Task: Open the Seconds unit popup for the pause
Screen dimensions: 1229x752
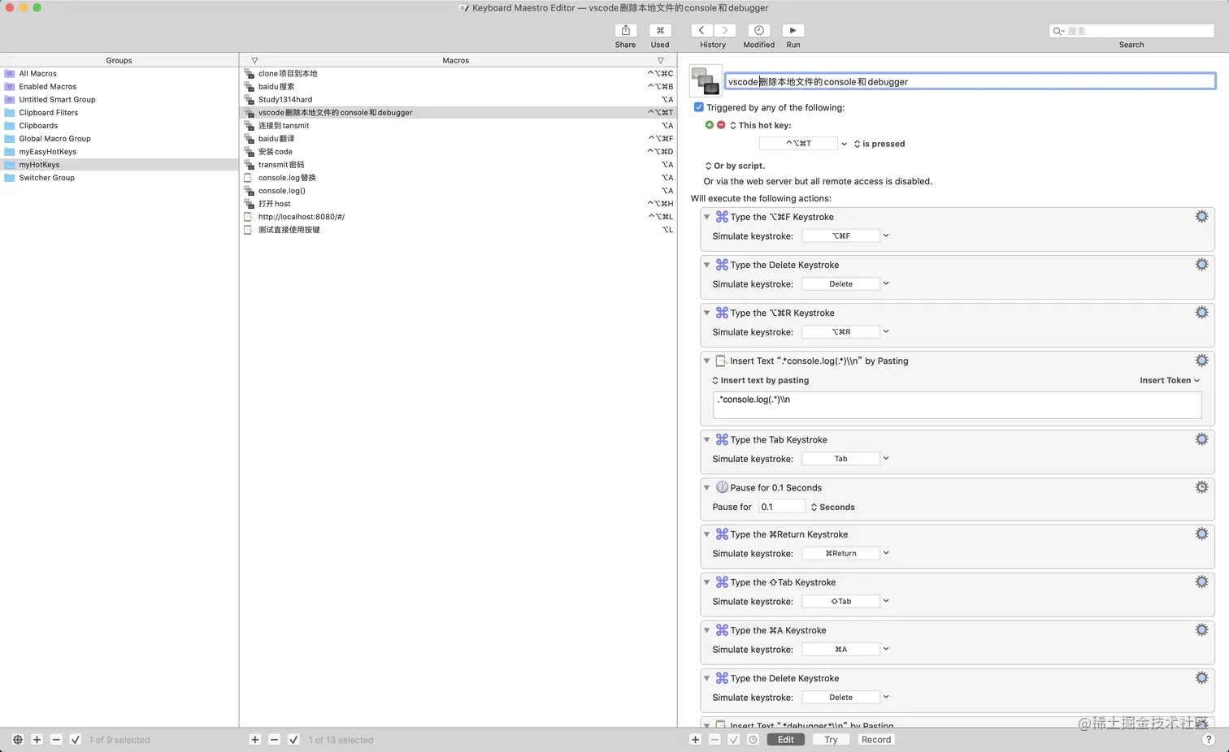Action: (833, 507)
